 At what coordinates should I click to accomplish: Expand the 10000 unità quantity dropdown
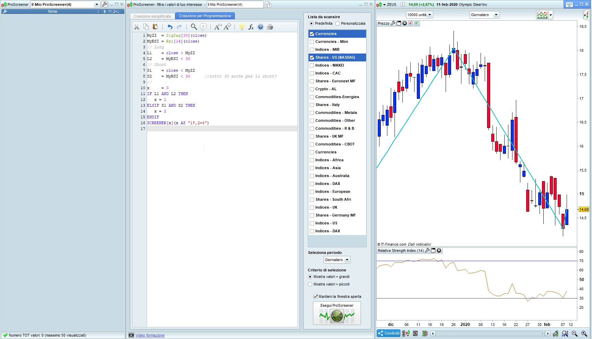pos(420,15)
